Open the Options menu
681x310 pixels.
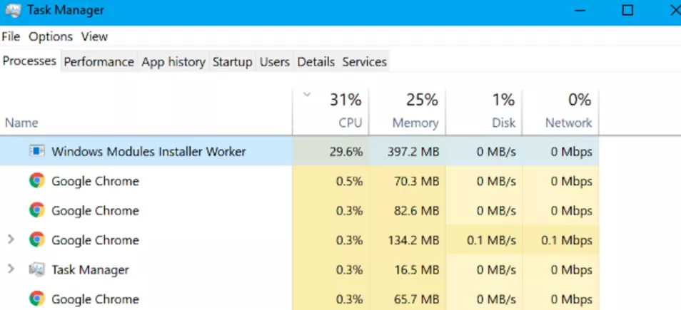[51, 37]
